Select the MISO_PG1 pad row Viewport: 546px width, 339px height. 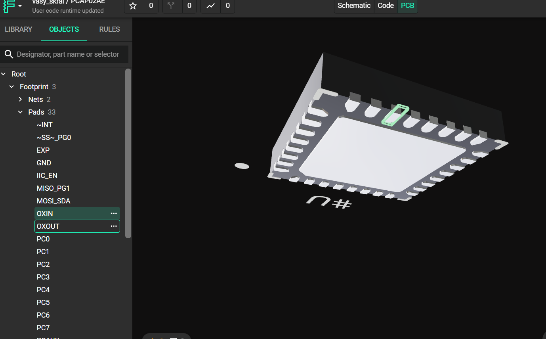[77, 188]
